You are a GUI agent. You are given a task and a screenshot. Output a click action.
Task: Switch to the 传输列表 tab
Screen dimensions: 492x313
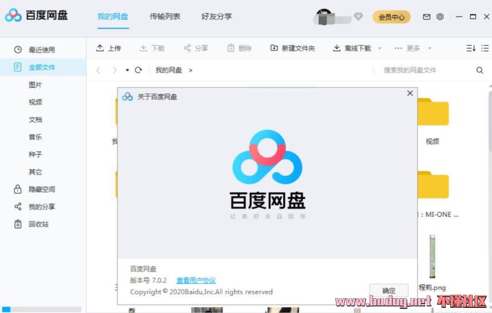tap(165, 17)
